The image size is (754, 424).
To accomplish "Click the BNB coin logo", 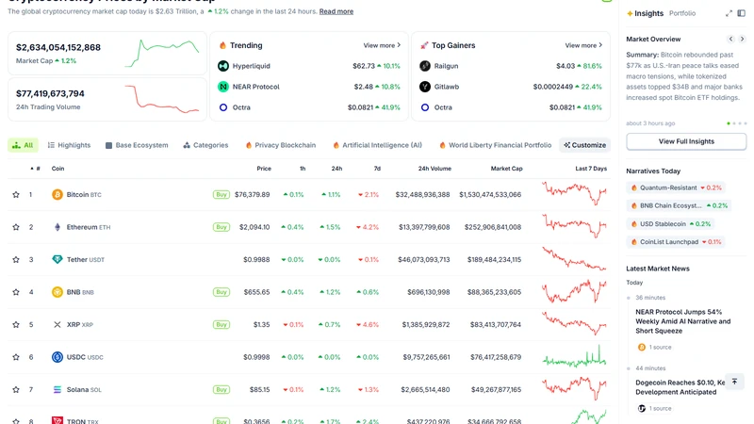I will click(57, 292).
